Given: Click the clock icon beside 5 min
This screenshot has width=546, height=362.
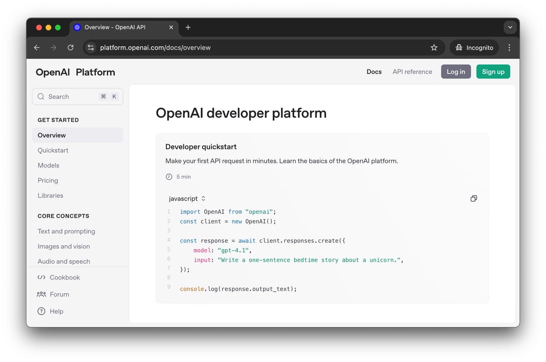Looking at the screenshot, I should (169, 176).
